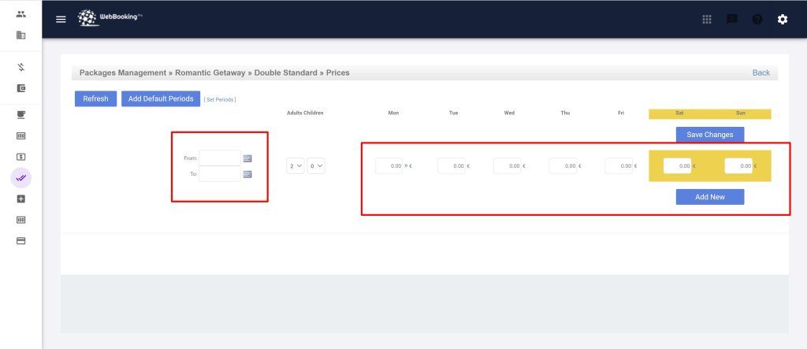Click the Refresh button
807x349 pixels.
click(95, 99)
